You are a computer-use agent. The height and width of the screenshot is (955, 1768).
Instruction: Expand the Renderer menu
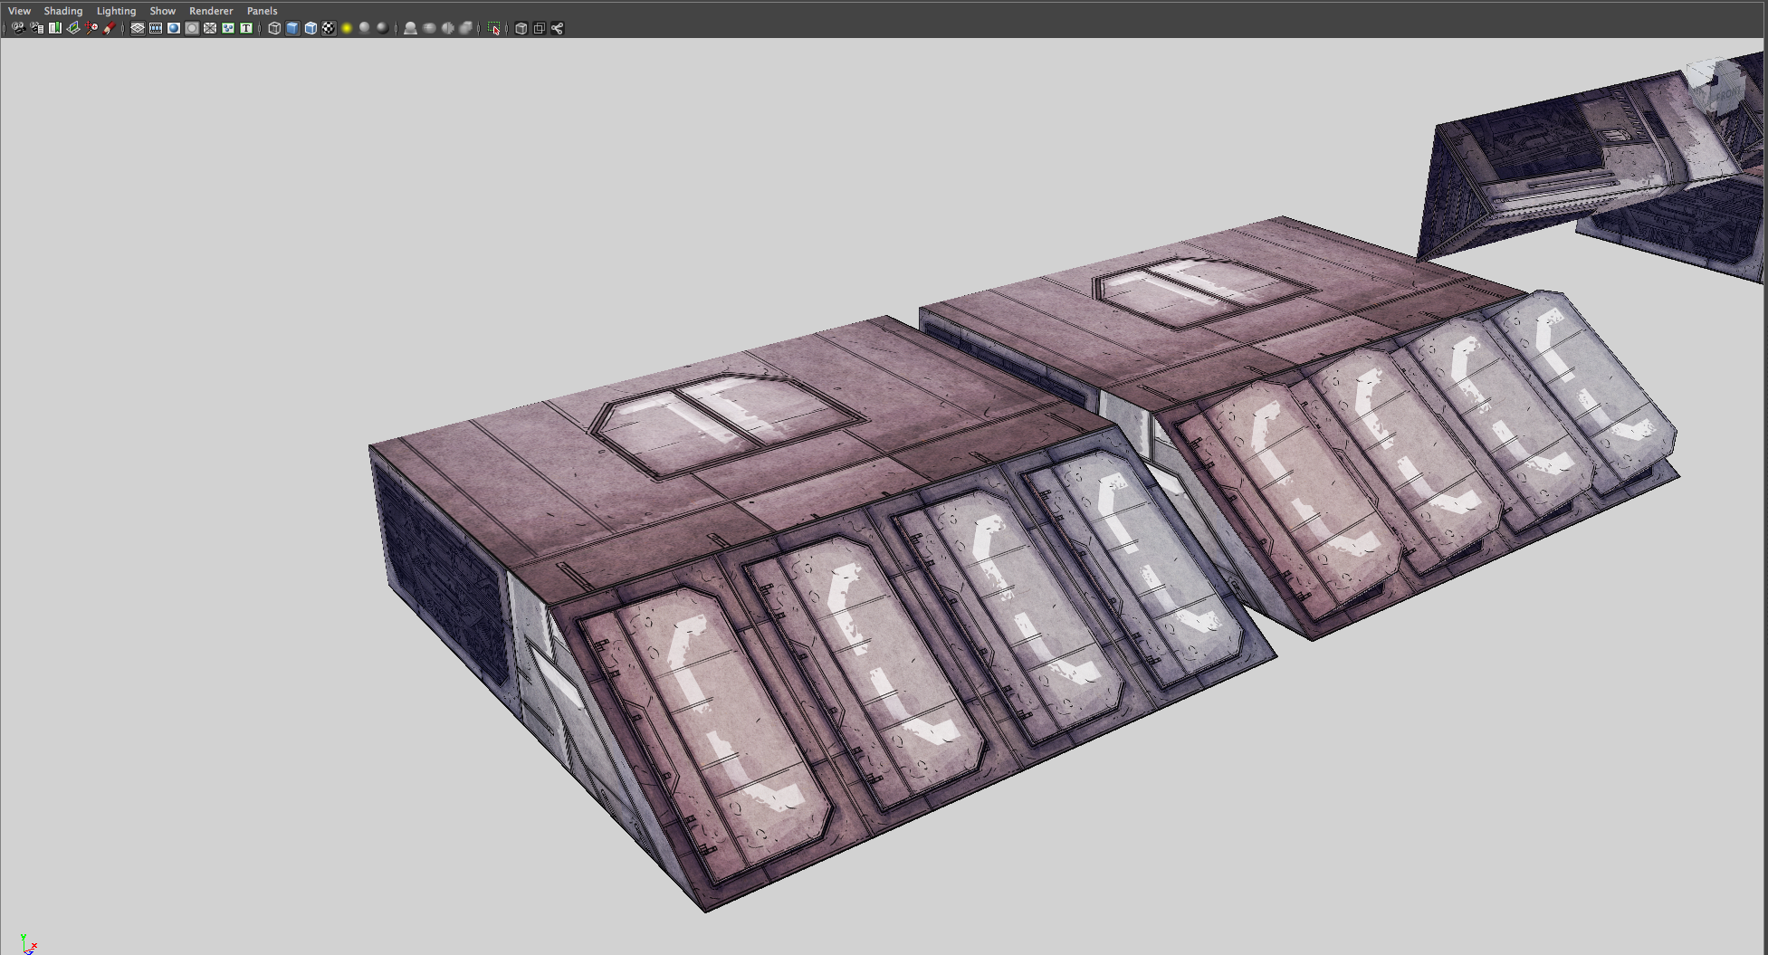(211, 11)
